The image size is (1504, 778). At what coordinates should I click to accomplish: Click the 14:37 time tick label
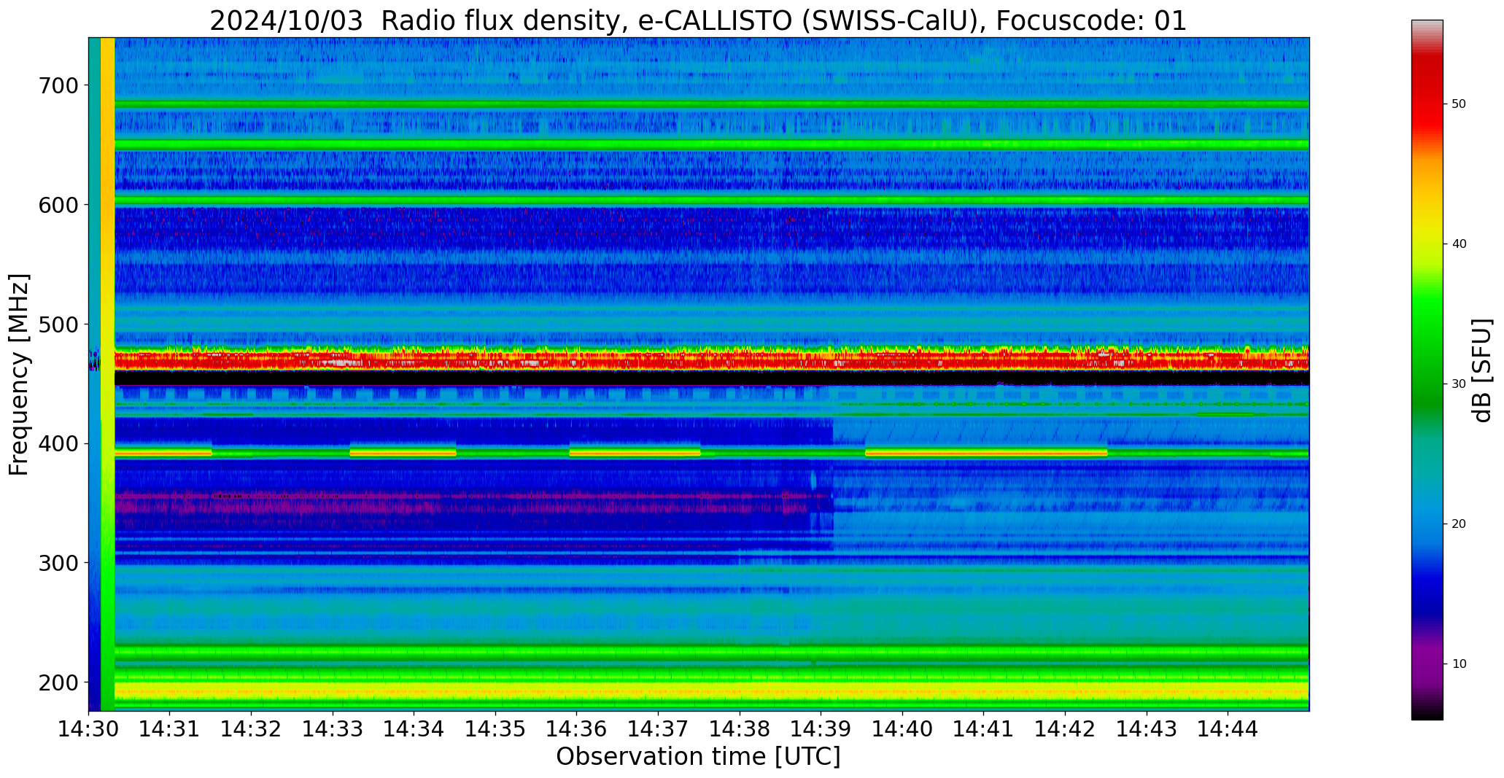click(659, 728)
